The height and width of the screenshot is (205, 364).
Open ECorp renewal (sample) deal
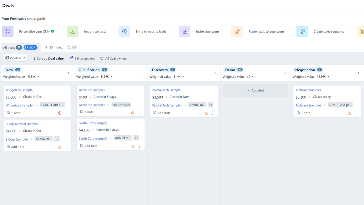(x=22, y=124)
